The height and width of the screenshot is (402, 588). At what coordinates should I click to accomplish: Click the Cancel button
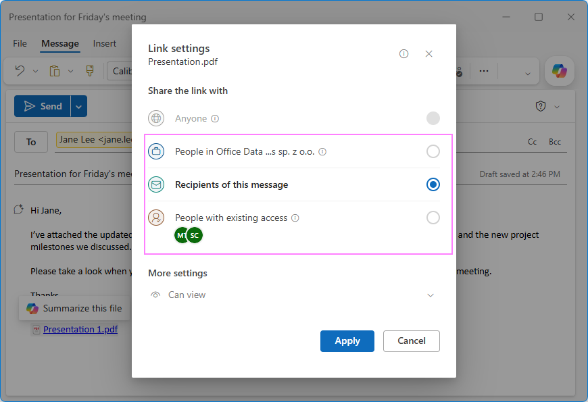412,341
